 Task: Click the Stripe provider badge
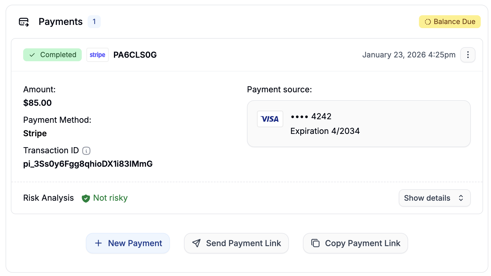pos(97,54)
